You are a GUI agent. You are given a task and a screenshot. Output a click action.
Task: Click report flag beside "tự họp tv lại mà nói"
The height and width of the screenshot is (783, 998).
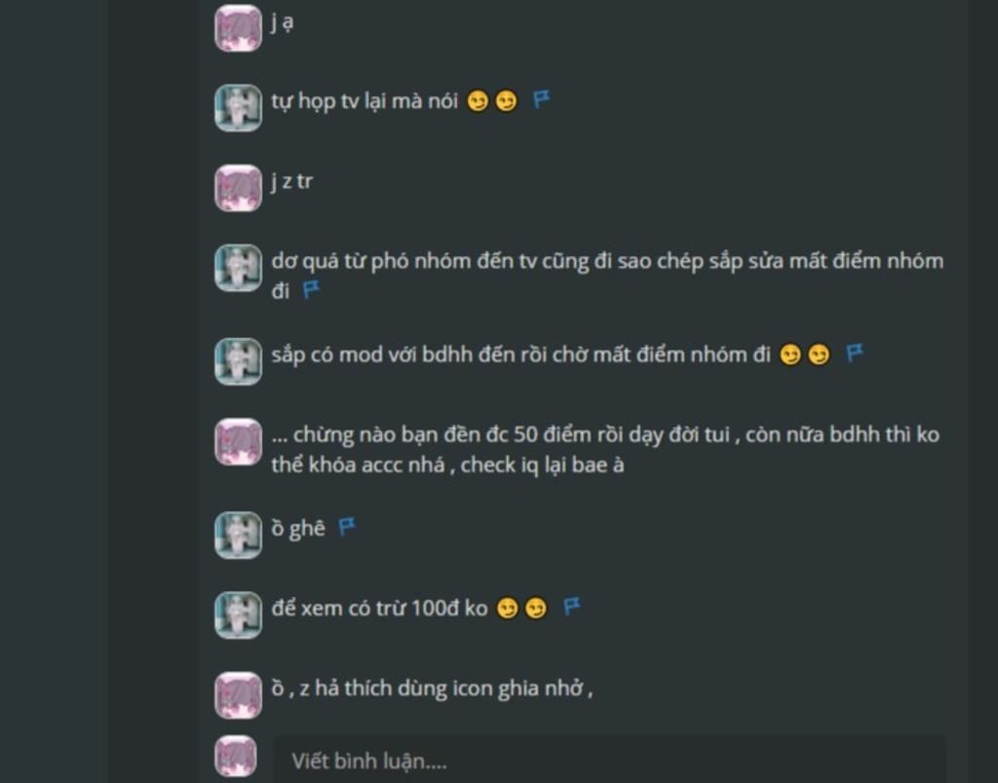[x=541, y=99]
